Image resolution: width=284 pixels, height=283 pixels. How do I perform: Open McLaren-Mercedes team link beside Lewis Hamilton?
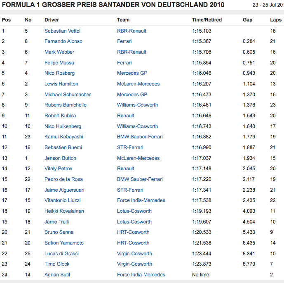138,84
